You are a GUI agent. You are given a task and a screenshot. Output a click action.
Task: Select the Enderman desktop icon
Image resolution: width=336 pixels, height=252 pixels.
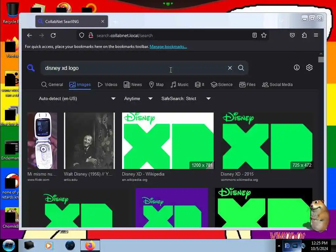click(x=10, y=150)
